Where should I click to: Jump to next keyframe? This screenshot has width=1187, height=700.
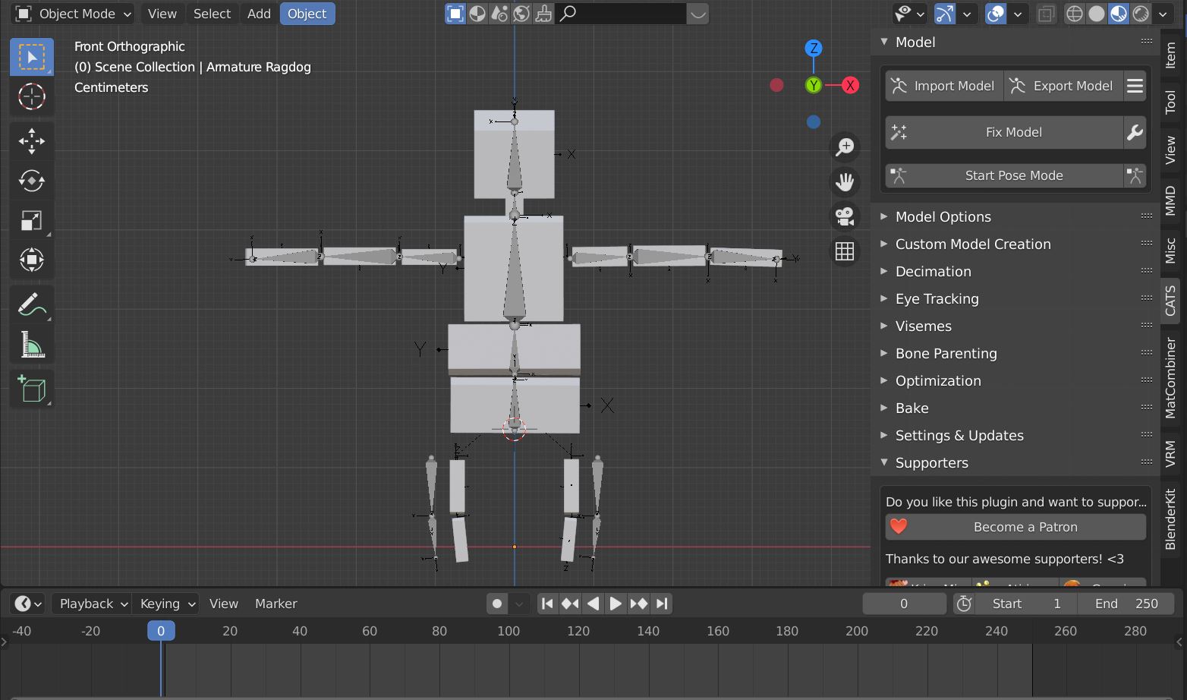[x=638, y=604]
